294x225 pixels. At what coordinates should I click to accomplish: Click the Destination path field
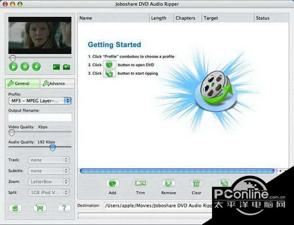(158, 206)
